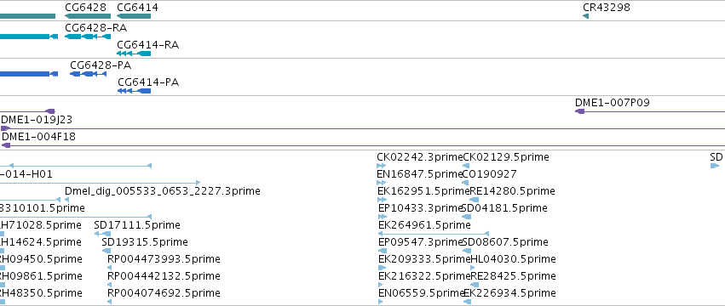
Task: Click the CG6414-PA protein feature
Action: point(134,91)
